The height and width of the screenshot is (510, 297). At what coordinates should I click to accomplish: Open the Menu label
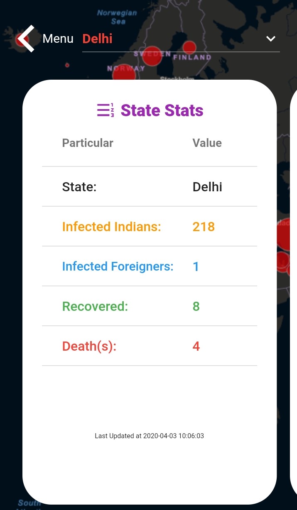click(58, 39)
